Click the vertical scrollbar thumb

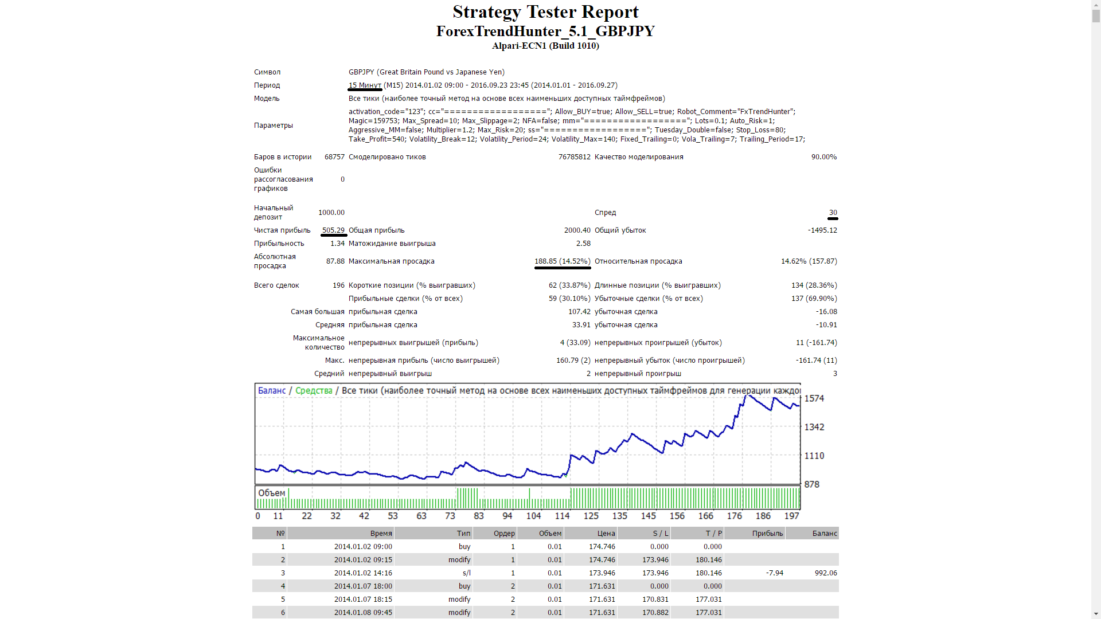click(x=1096, y=16)
